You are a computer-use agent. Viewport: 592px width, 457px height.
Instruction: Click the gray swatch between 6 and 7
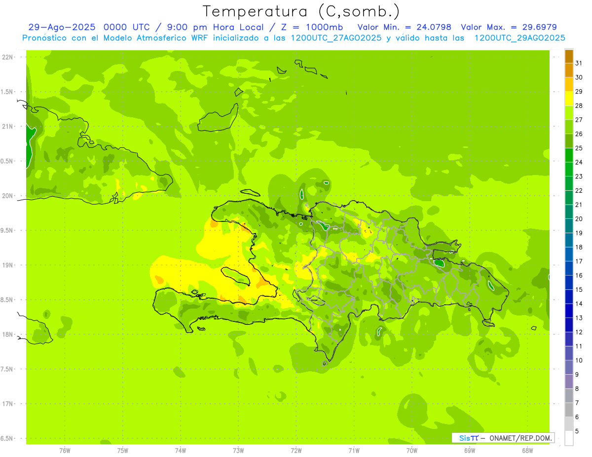pos(569,410)
